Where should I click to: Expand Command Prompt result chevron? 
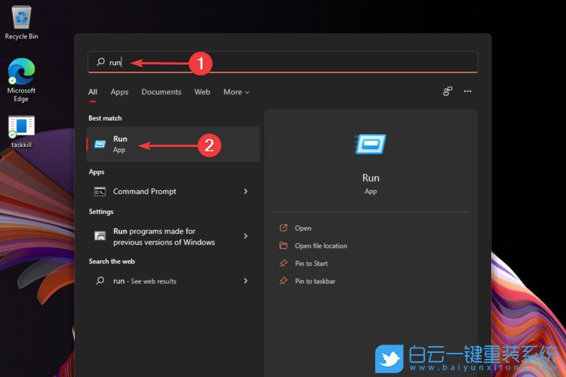(x=245, y=192)
